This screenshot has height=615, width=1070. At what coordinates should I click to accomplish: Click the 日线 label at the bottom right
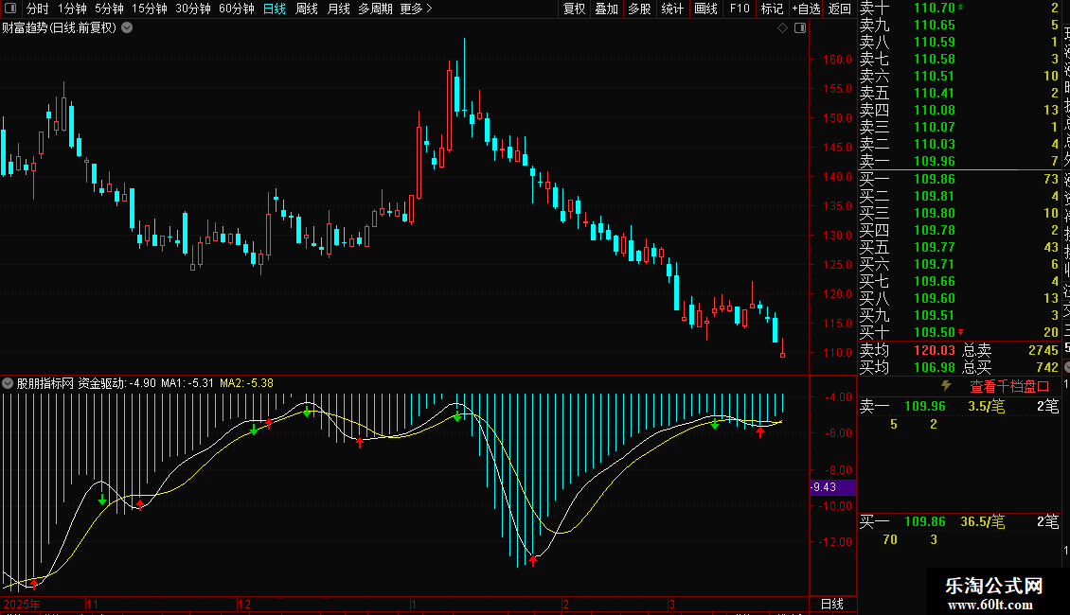pyautogui.click(x=831, y=604)
